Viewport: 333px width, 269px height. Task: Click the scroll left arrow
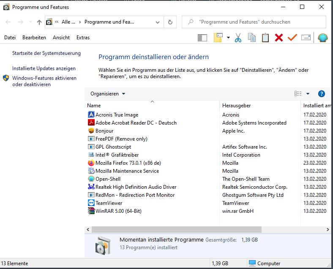coord(88,229)
